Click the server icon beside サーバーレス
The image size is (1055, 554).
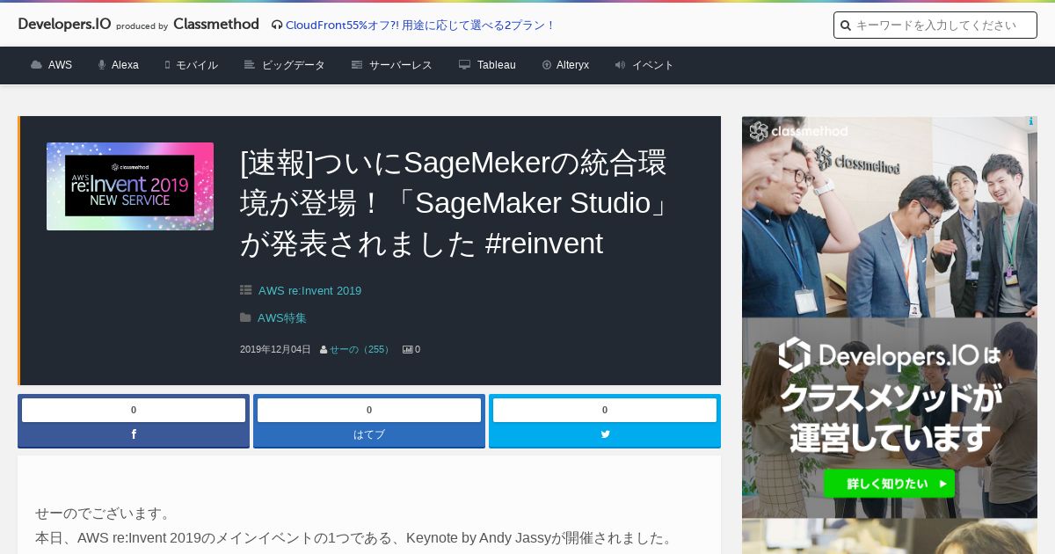click(x=357, y=65)
